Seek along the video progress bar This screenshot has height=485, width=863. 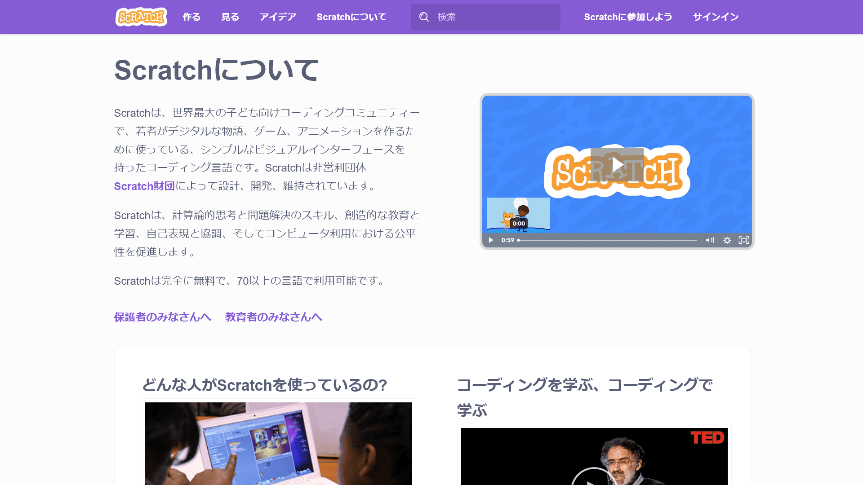[x=607, y=240]
